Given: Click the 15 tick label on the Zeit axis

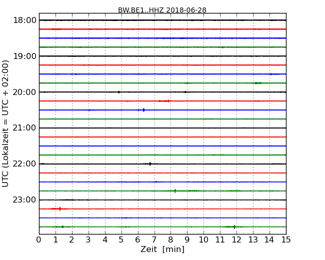Looking at the screenshot, I should tap(286, 240).
